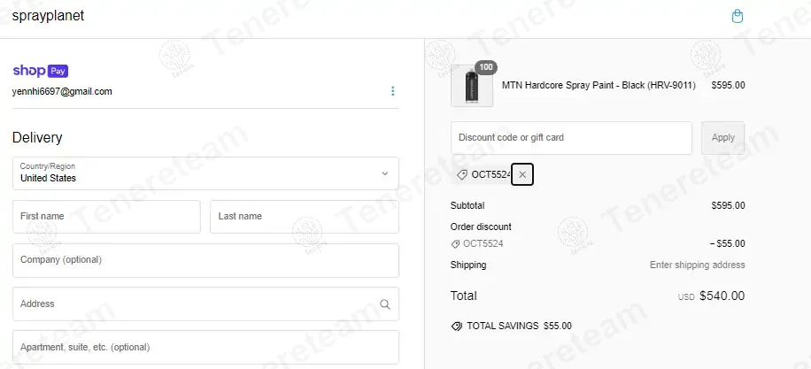The height and width of the screenshot is (369, 811).
Task: Open the three-dot menu beside the email
Action: [392, 91]
